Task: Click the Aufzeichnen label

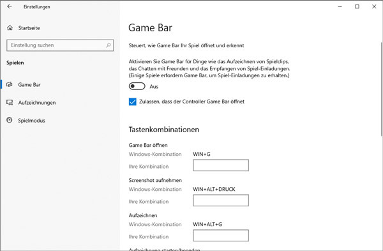Action: click(x=143, y=215)
